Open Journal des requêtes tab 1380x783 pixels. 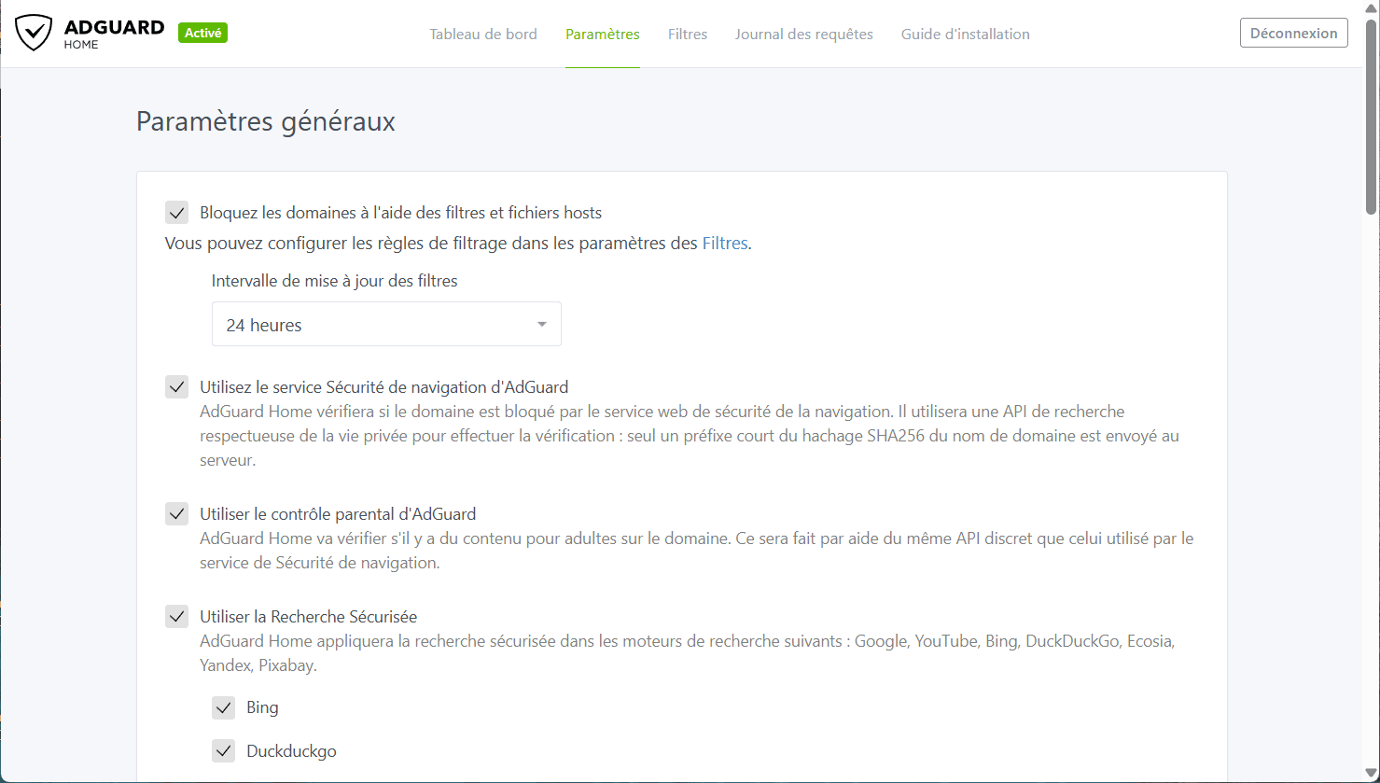coord(804,34)
